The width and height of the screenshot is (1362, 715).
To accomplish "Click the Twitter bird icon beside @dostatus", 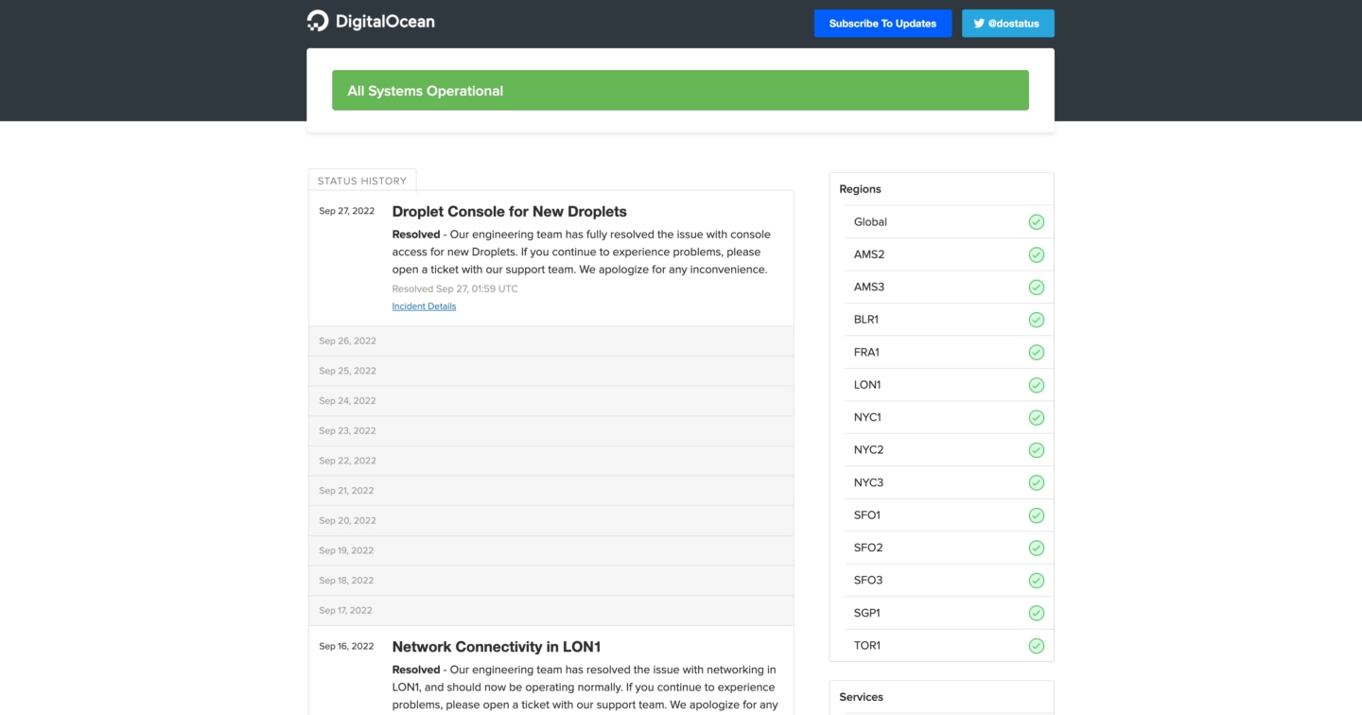I will coord(979,24).
